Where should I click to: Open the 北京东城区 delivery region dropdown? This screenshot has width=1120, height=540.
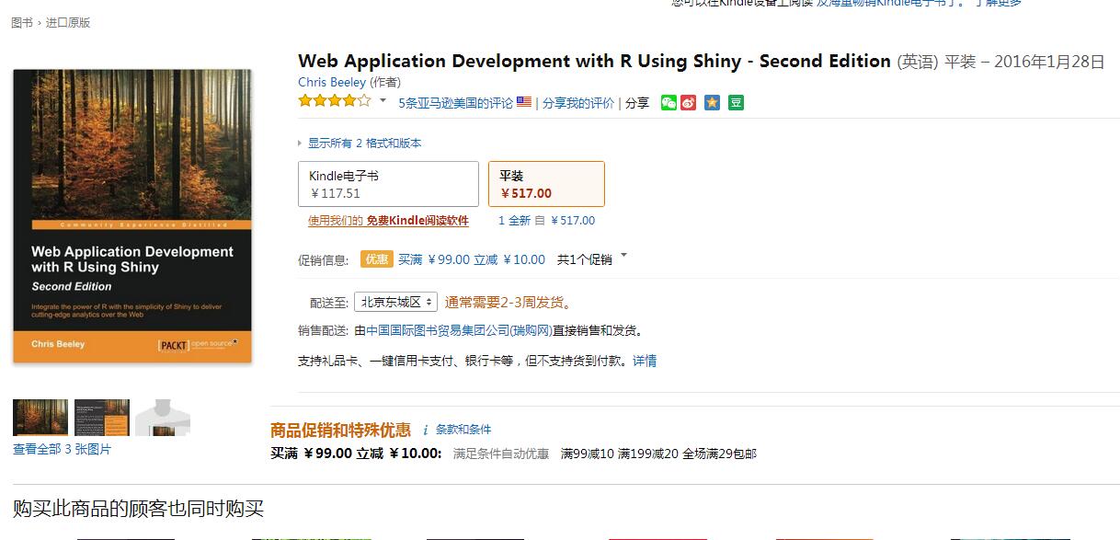pos(395,302)
